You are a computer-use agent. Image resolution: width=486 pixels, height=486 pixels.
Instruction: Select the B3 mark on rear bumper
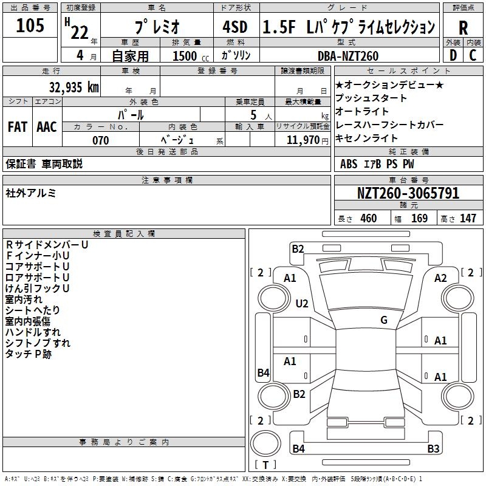click(433, 449)
